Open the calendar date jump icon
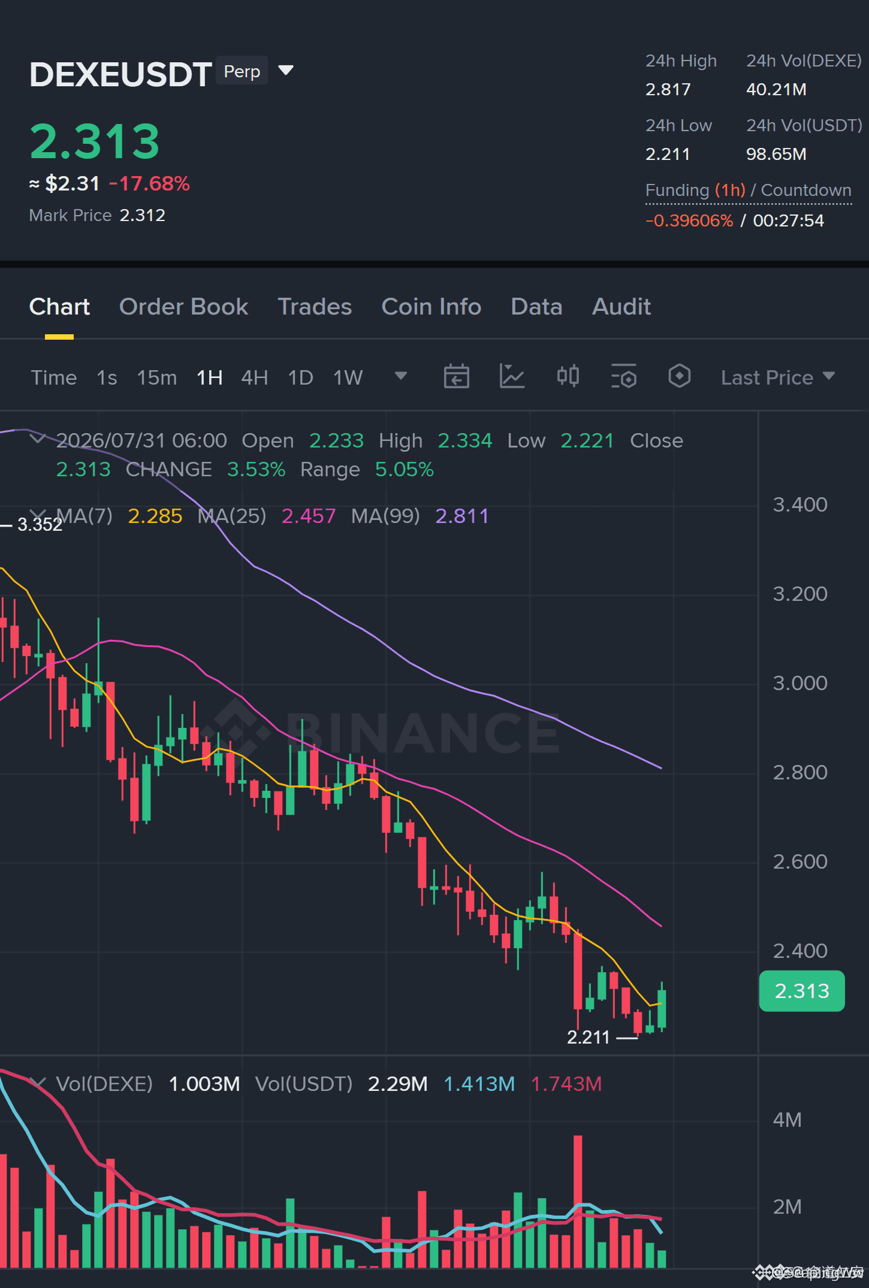 [x=456, y=377]
